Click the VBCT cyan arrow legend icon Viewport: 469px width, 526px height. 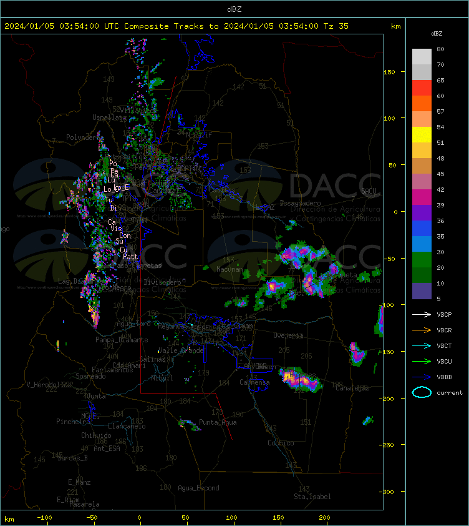click(422, 345)
